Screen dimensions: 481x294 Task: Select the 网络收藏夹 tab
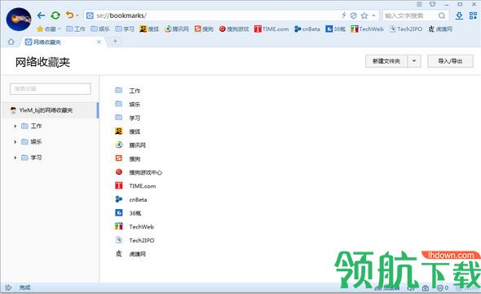click(x=63, y=42)
